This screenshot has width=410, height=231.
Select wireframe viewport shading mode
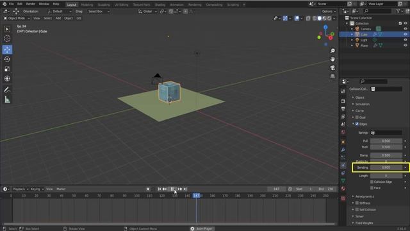tap(315, 19)
